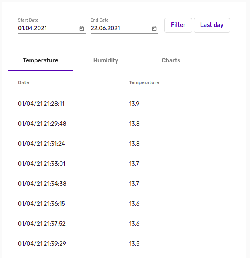This screenshot has width=250, height=258.
Task: Click the Last day button
Action: 212,25
